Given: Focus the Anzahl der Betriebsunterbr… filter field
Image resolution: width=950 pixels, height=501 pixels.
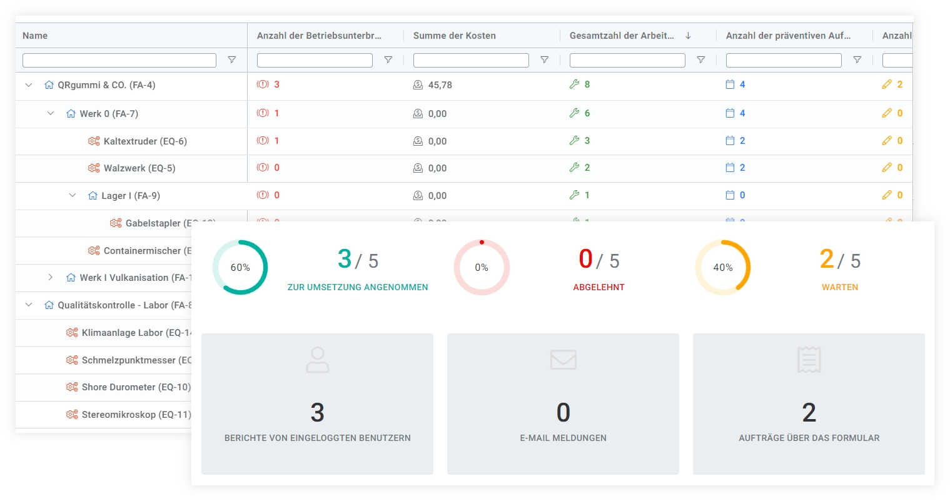Looking at the screenshot, I should 315,60.
